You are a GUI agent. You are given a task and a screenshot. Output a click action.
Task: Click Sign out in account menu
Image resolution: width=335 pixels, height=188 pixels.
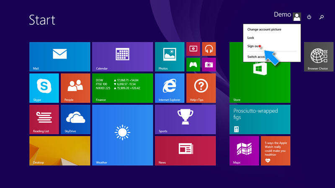(x=253, y=46)
